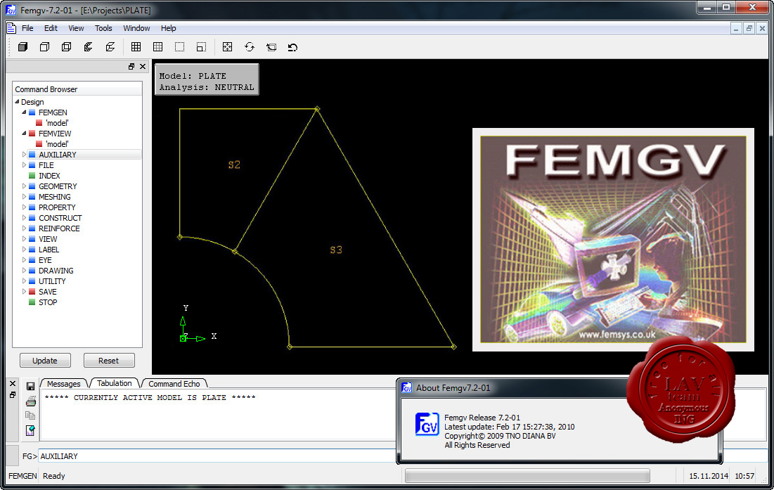This screenshot has height=490, width=774.
Task: Select the shaded solid view icon
Action: click(22, 47)
